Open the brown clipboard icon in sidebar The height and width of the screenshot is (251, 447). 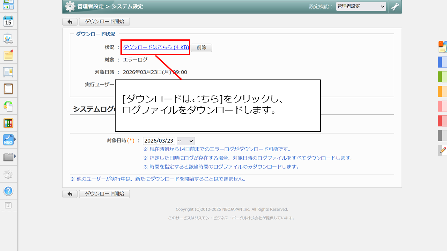(x=8, y=89)
